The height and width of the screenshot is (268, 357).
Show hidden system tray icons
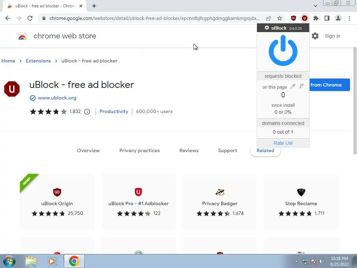click(296, 261)
